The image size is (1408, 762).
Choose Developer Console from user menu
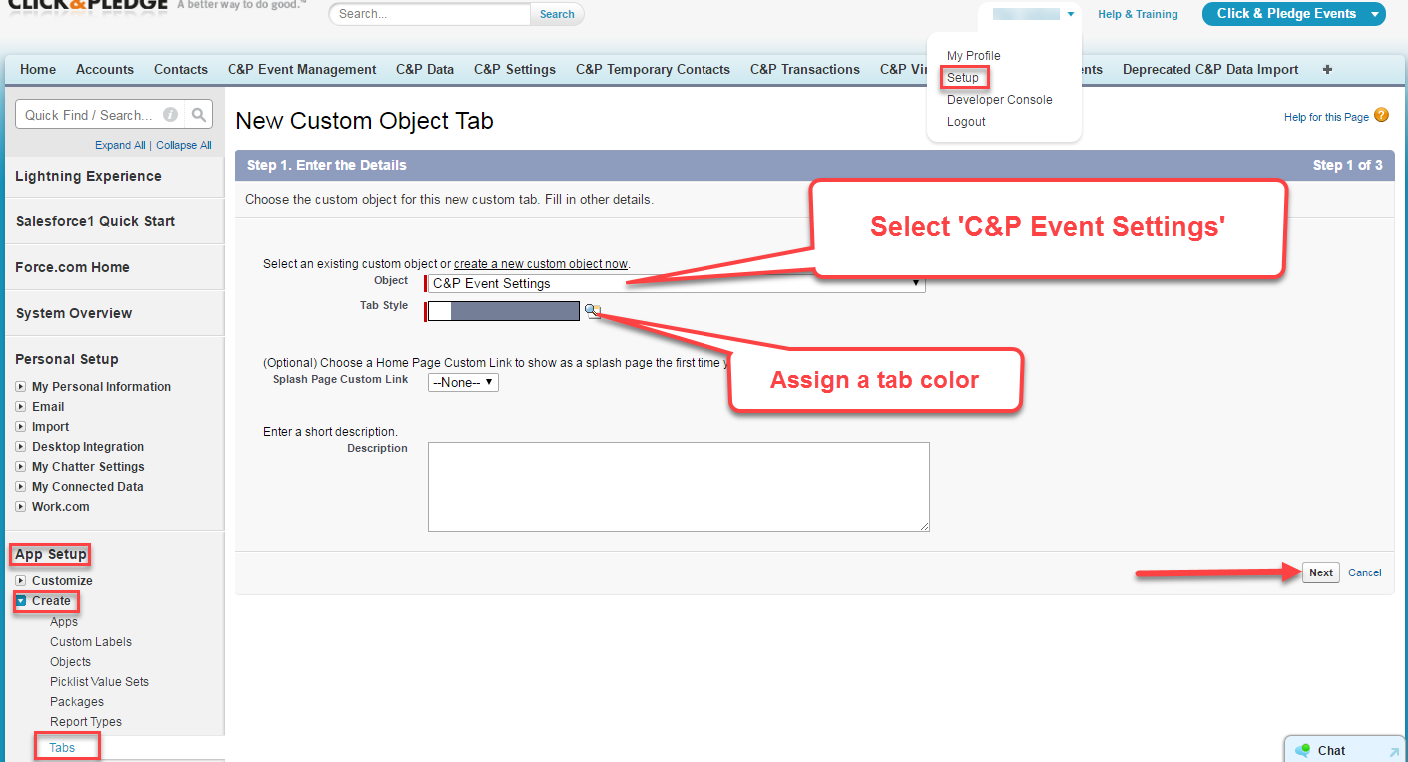point(999,99)
